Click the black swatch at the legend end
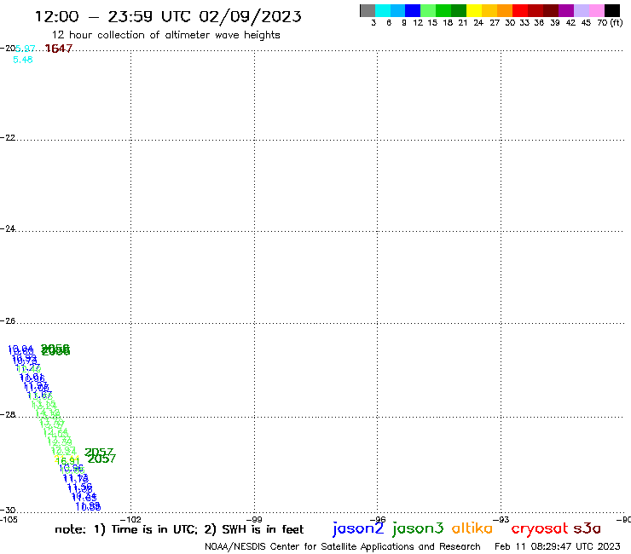The width and height of the screenshot is (631, 554). [612, 10]
